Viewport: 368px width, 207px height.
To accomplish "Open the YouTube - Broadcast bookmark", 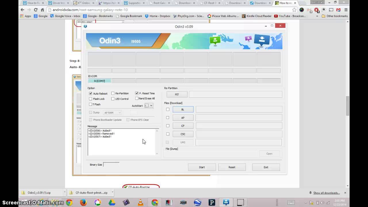I will click(290, 16).
